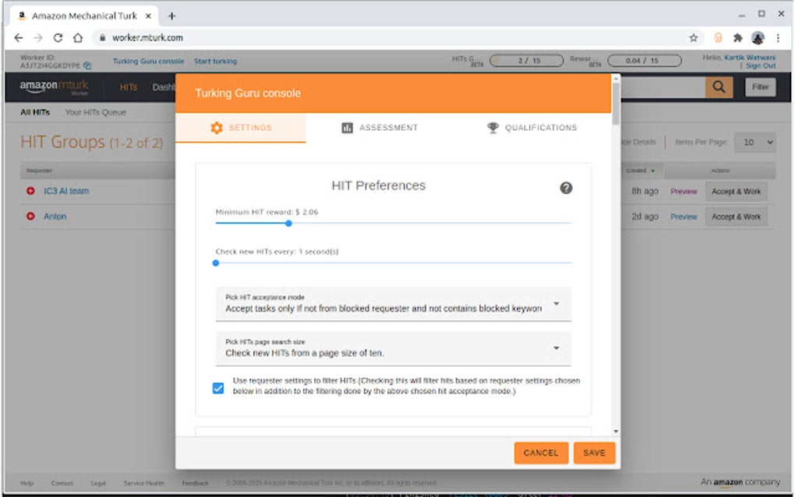The height and width of the screenshot is (497, 795).
Task: Click the help question mark icon
Action: click(566, 188)
